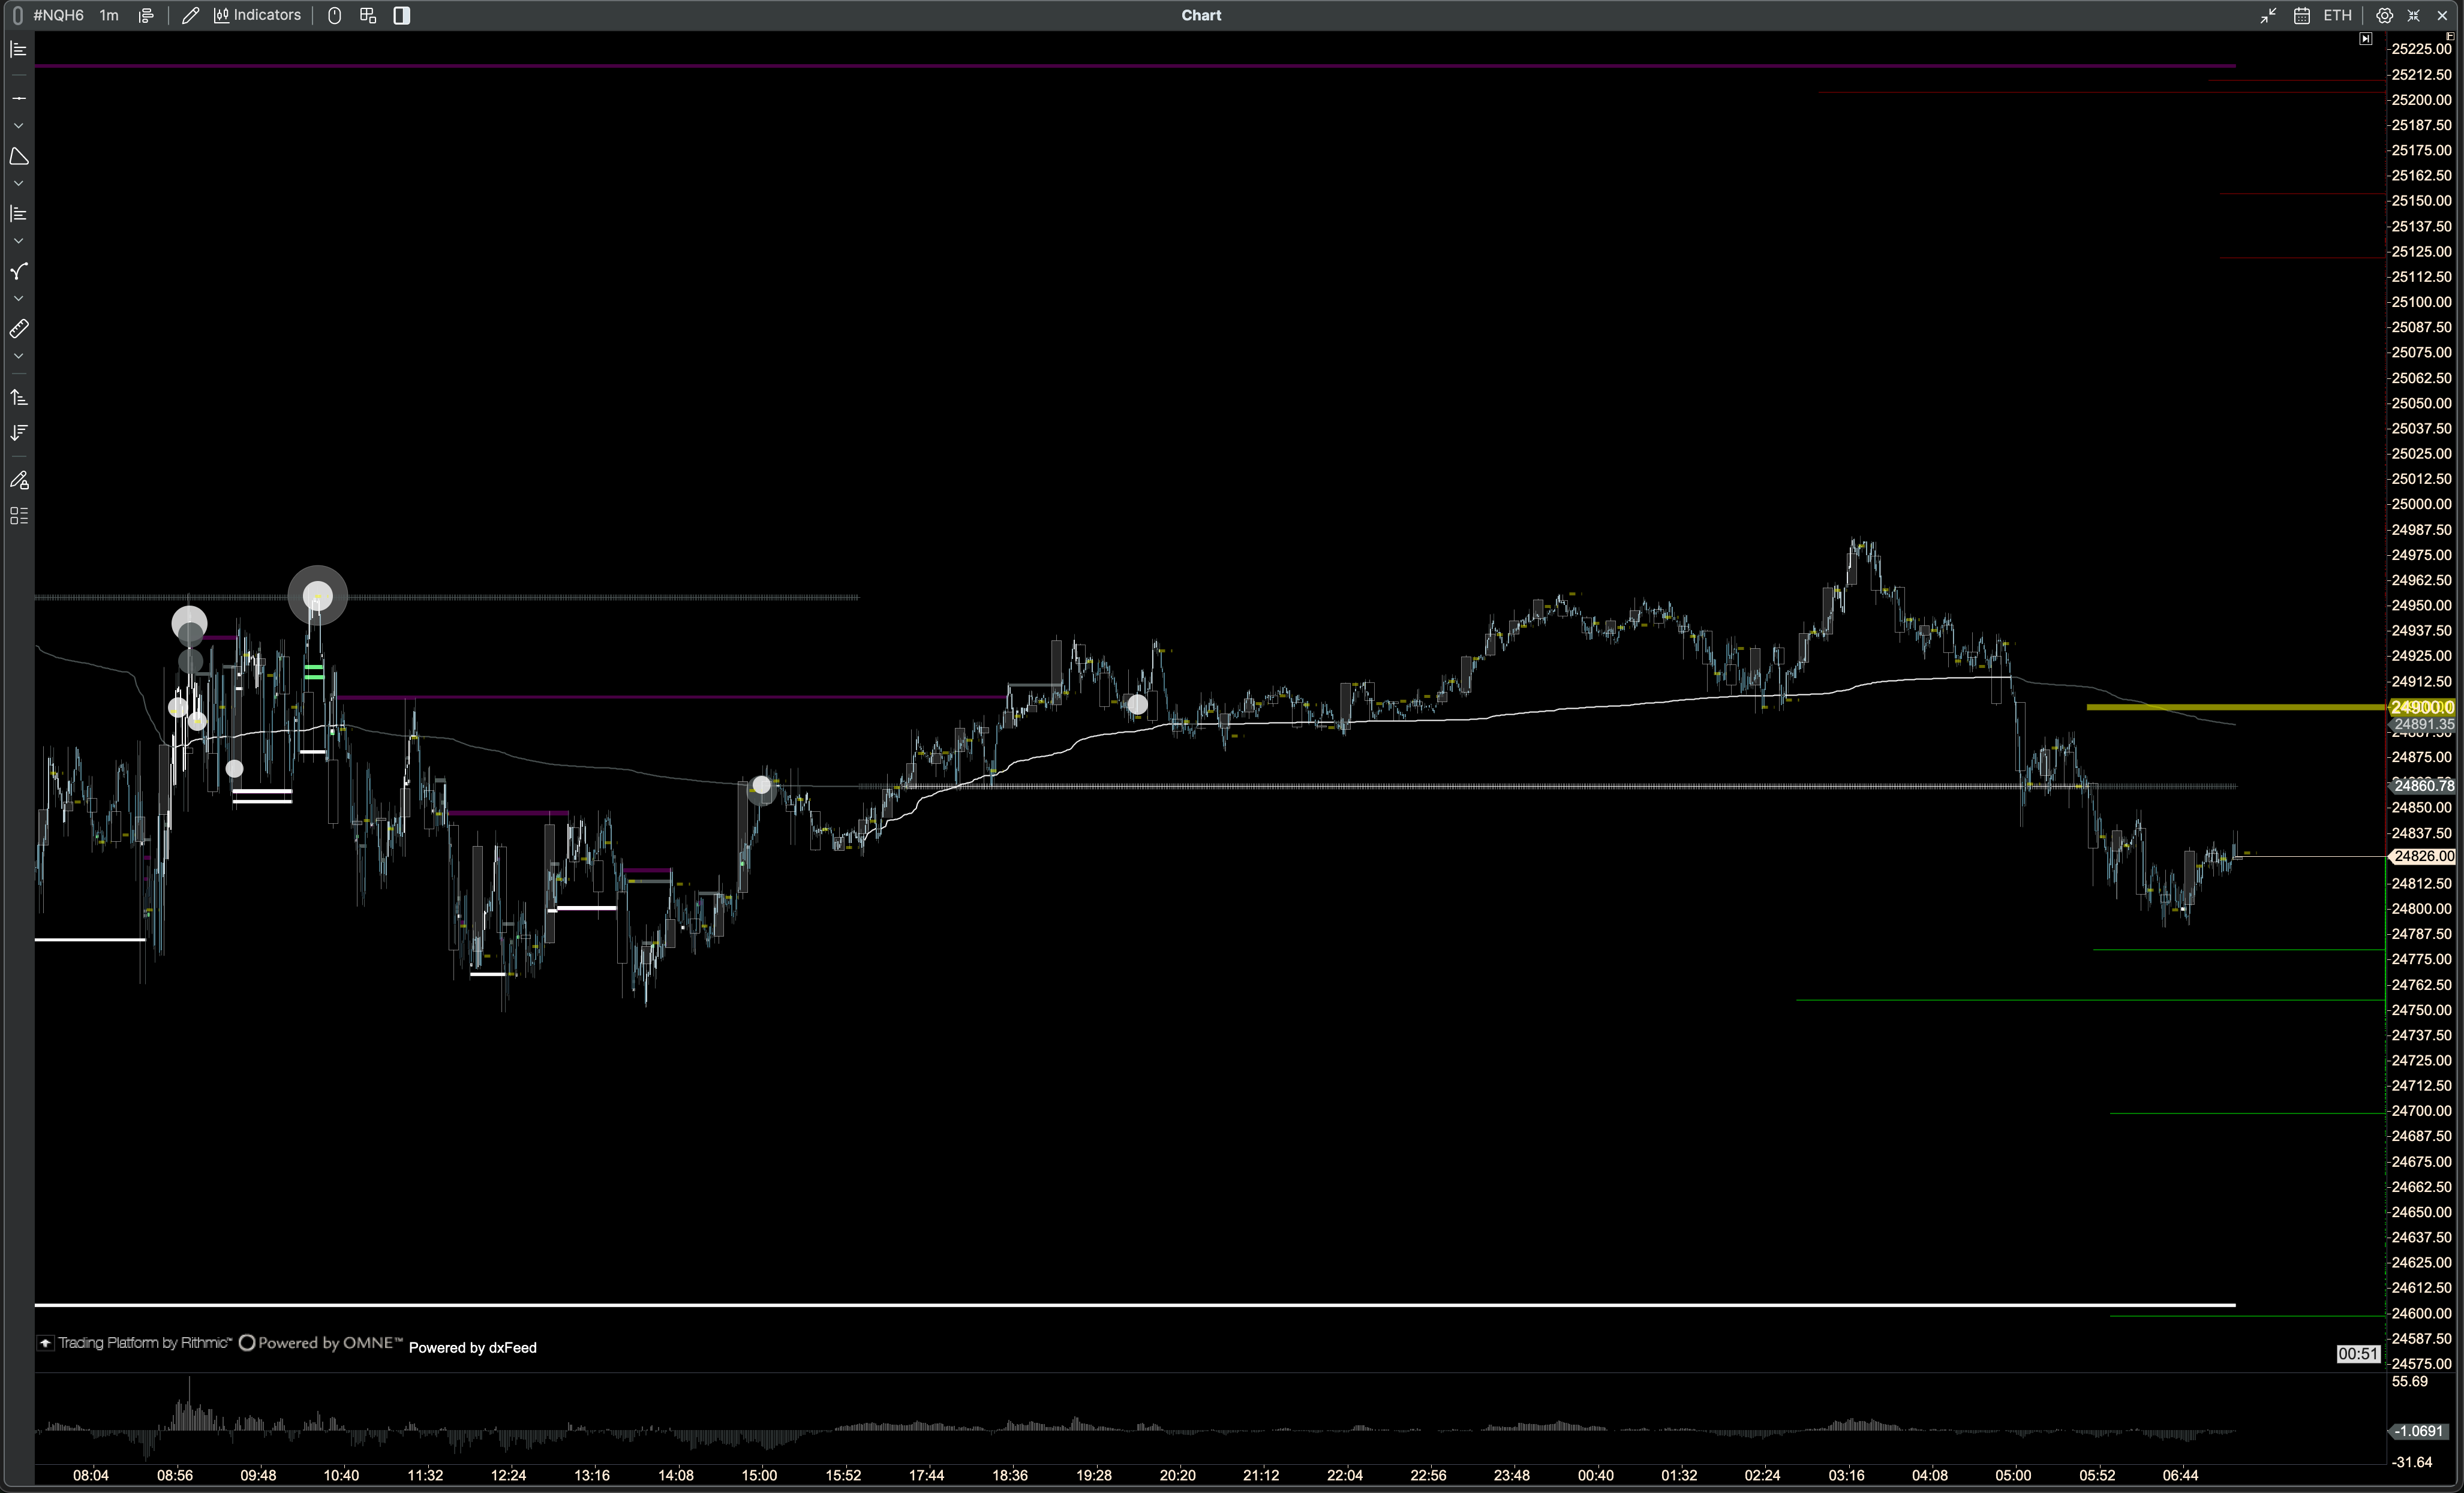Click the #NQH6 symbol name

coord(58,15)
